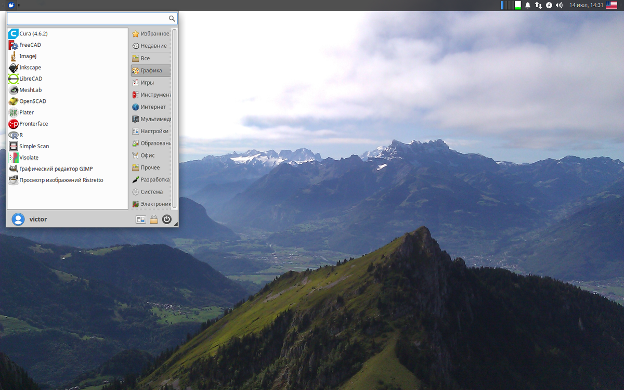Click the category list vertical scrollbar
This screenshot has height=390, width=624.
pyautogui.click(x=174, y=119)
